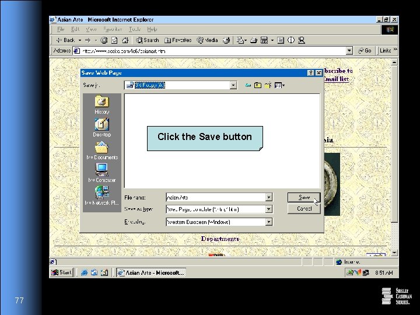This screenshot has width=420, height=315.
Task: Click the Favorites toolbar button
Action: point(178,40)
